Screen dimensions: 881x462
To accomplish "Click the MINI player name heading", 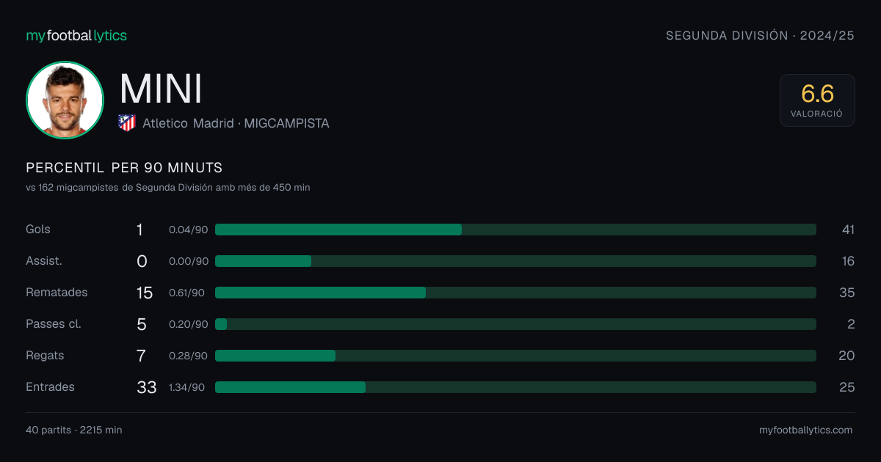I will coord(161,89).
